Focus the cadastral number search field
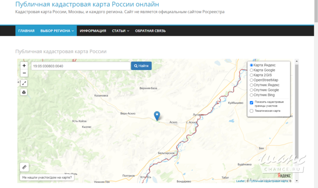Screen dimensions: 318x188 [x=81, y=66]
